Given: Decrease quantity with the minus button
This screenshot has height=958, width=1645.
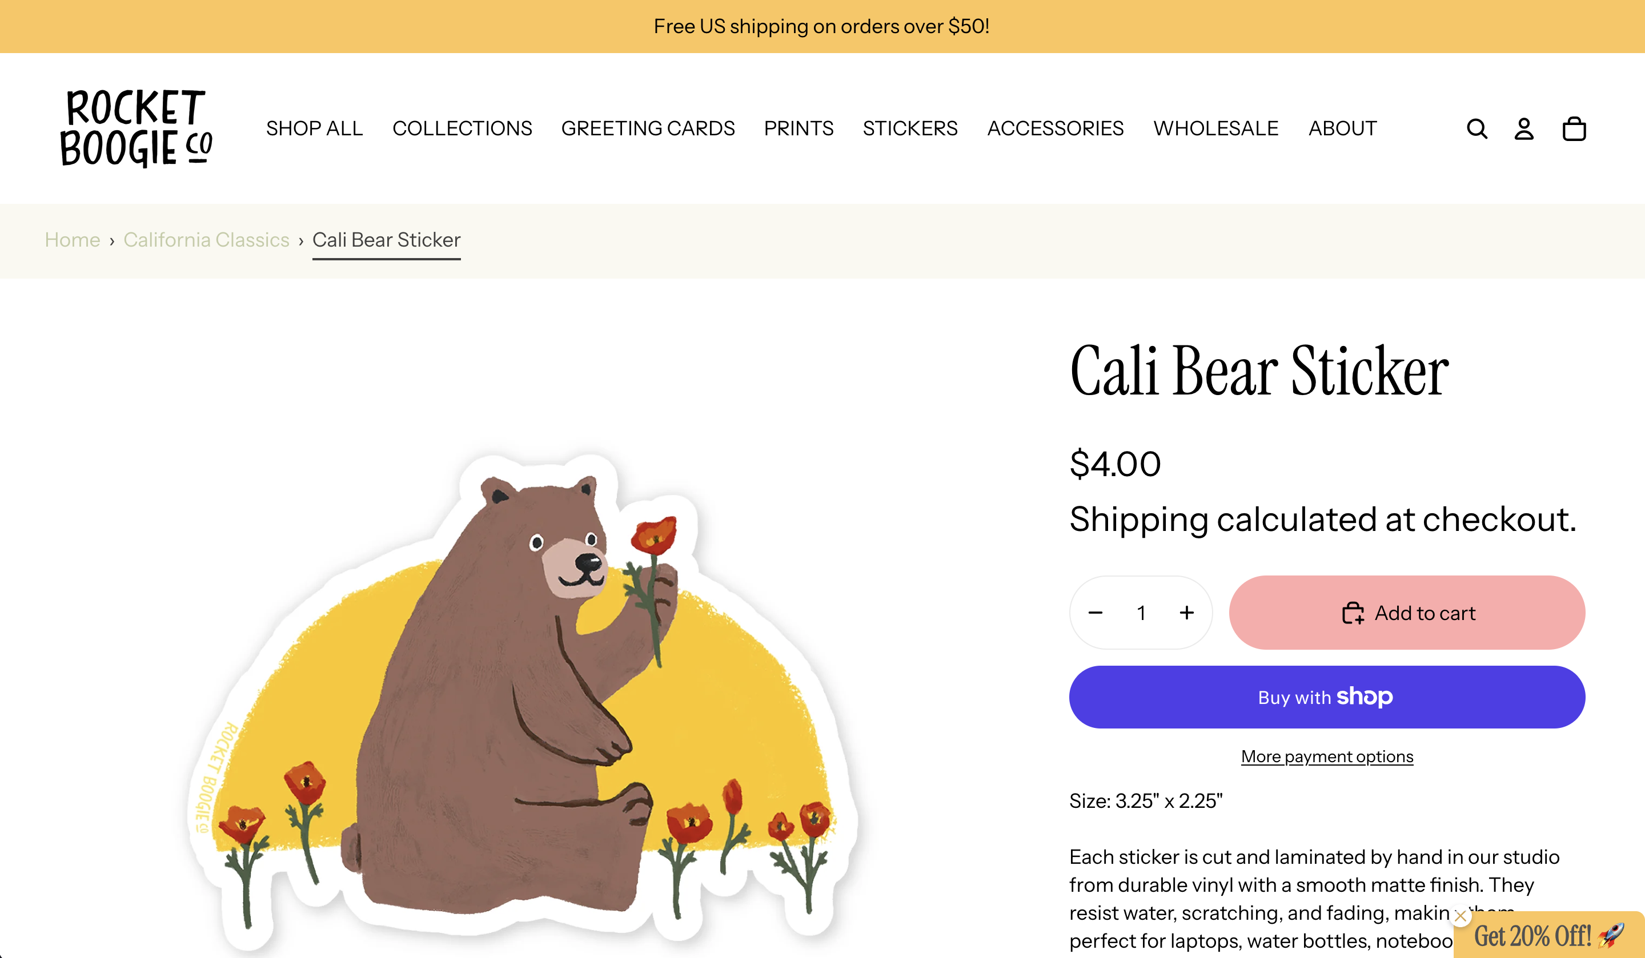Looking at the screenshot, I should pyautogui.click(x=1096, y=613).
